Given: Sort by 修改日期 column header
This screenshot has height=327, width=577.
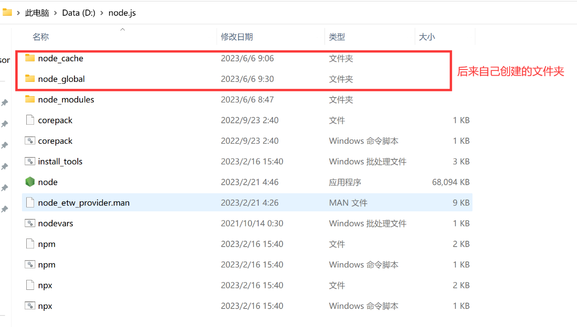Looking at the screenshot, I should (x=237, y=37).
